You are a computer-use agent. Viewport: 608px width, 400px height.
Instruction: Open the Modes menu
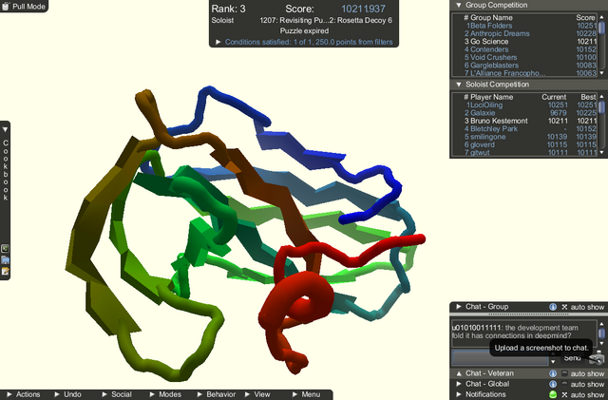click(x=165, y=394)
